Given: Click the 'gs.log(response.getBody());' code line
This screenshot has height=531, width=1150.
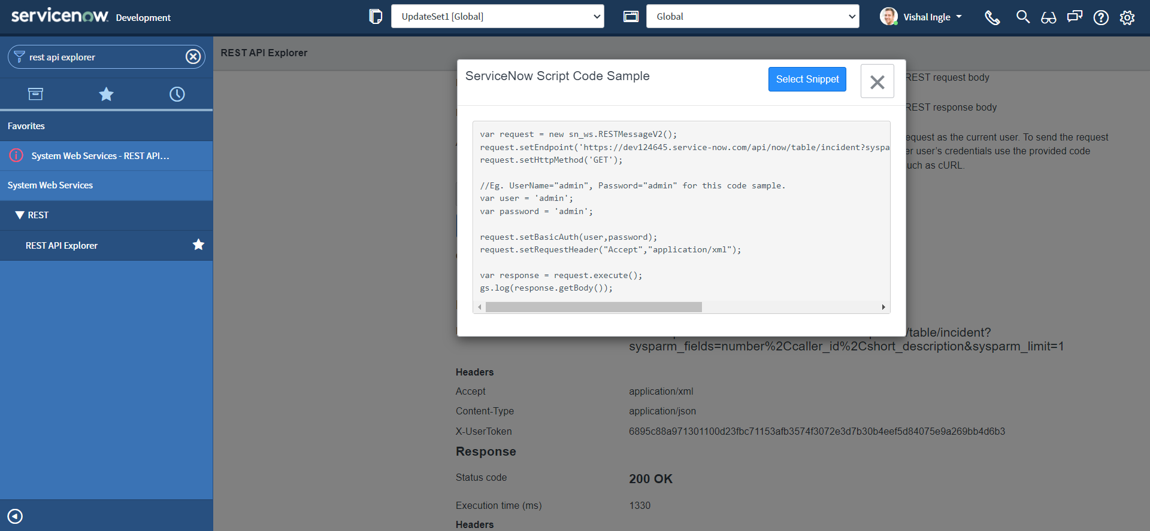Looking at the screenshot, I should click(546, 288).
